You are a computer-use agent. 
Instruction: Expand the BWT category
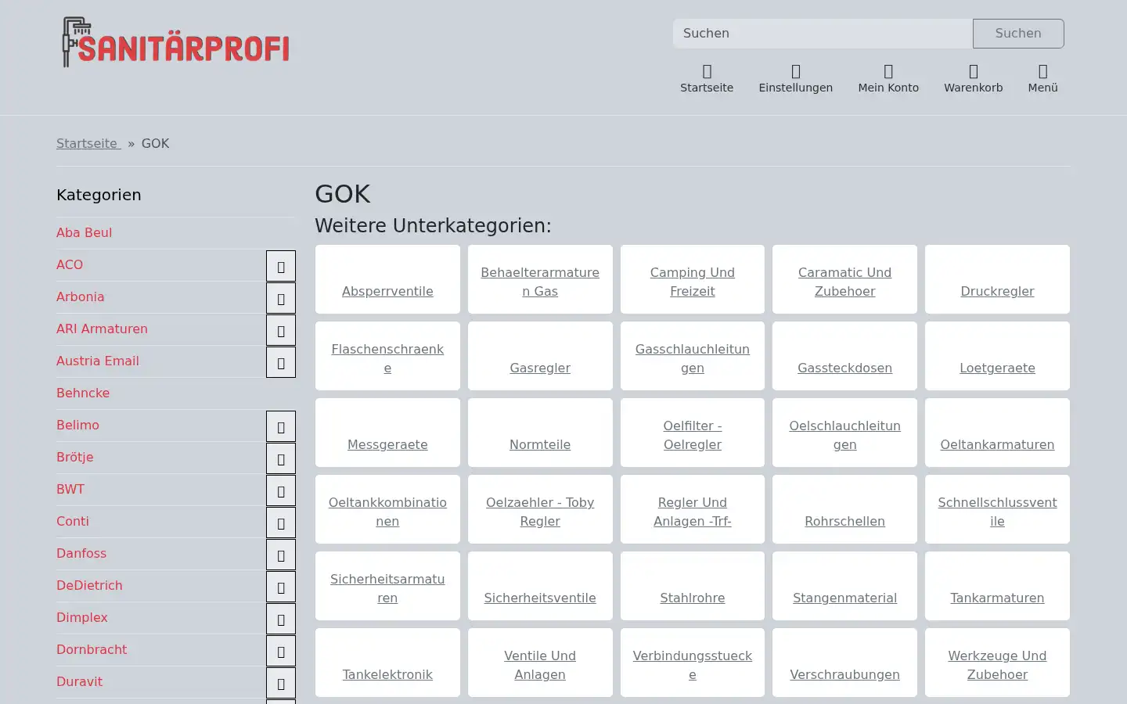[x=281, y=490]
